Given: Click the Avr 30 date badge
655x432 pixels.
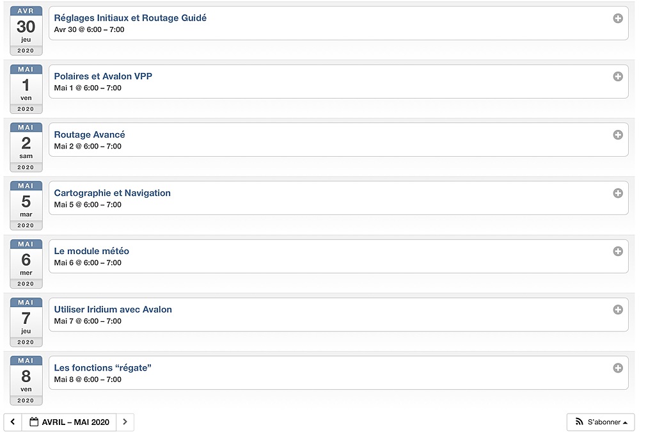Looking at the screenshot, I should click(26, 31).
